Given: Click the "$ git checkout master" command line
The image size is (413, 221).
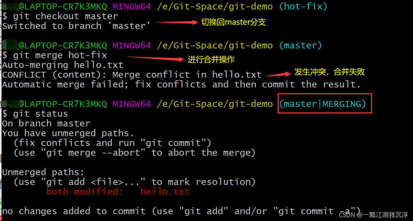Looking at the screenshot, I should 60,16.
